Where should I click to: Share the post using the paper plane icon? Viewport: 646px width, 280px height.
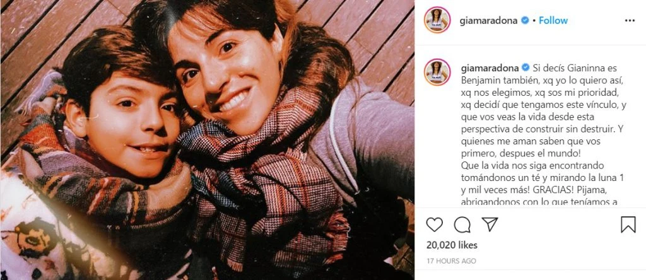click(x=490, y=225)
